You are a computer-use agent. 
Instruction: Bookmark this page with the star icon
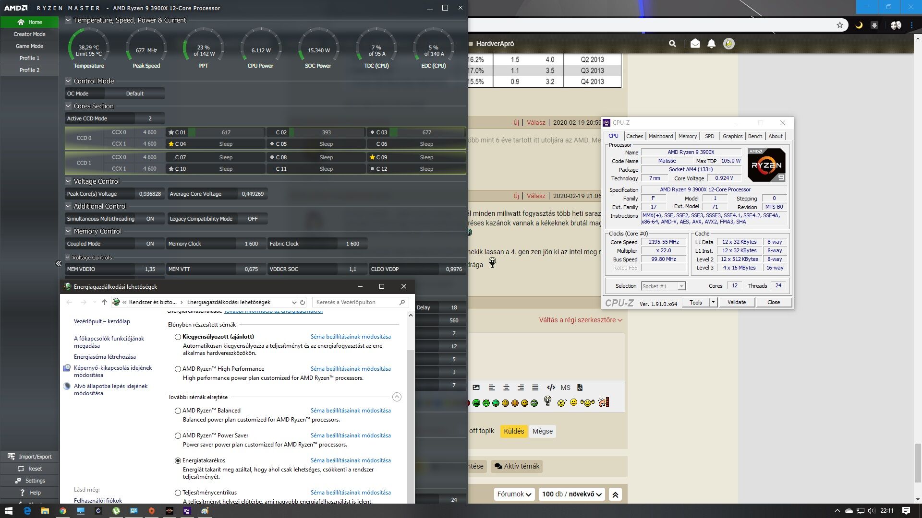(x=840, y=25)
